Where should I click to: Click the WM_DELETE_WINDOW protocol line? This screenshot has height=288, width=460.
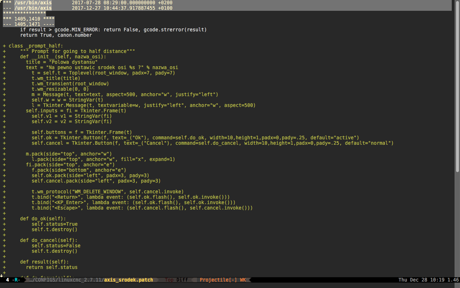click(108, 192)
